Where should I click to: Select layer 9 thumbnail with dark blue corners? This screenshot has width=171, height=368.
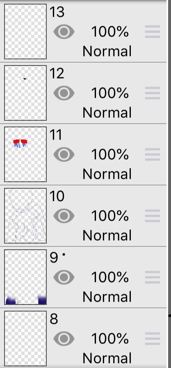tap(25, 277)
